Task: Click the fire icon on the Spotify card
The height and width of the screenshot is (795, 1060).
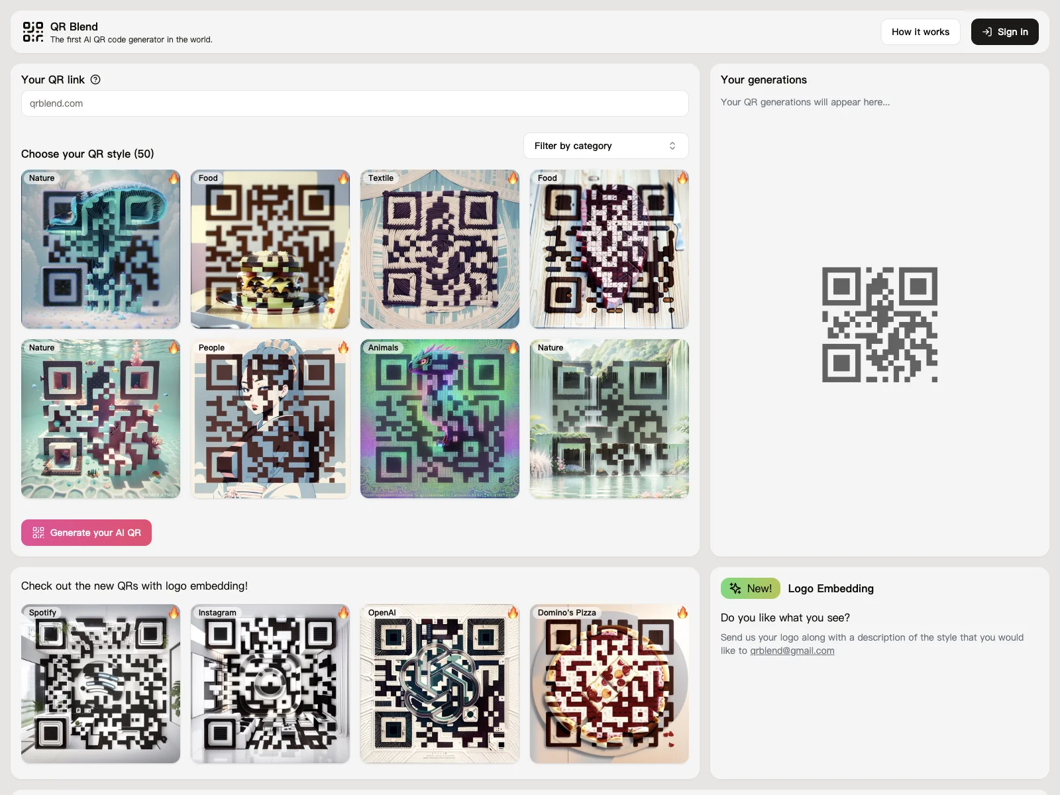Action: point(174,612)
